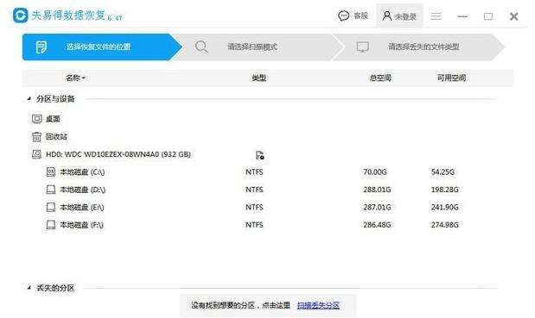Select 本地磁盘 (F:\) partition
Viewport: 535px width, 318px height.
81,225
